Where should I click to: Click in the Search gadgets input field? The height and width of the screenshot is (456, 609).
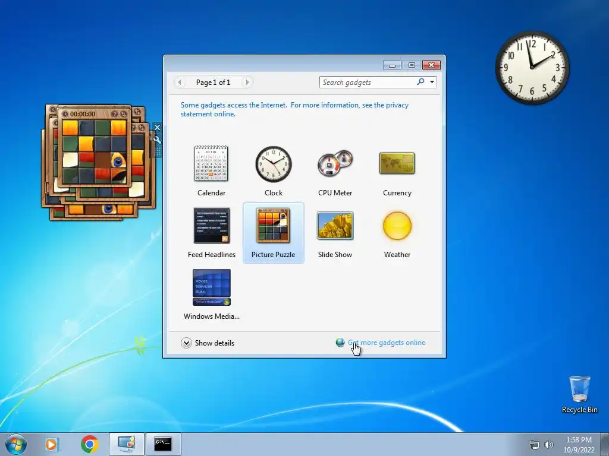pyautogui.click(x=368, y=82)
